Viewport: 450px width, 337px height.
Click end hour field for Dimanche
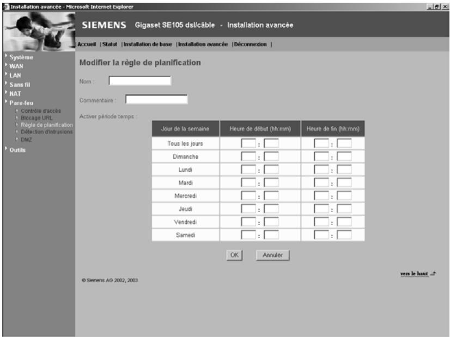coord(321,157)
